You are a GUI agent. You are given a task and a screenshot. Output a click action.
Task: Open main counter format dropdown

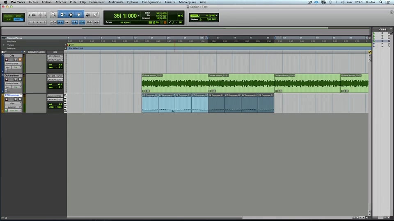139,16
